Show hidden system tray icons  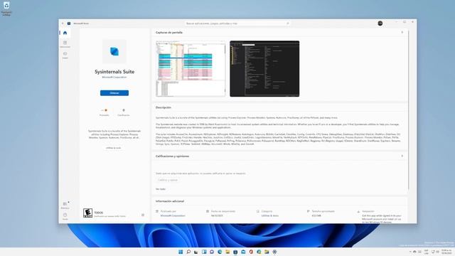coord(410,252)
